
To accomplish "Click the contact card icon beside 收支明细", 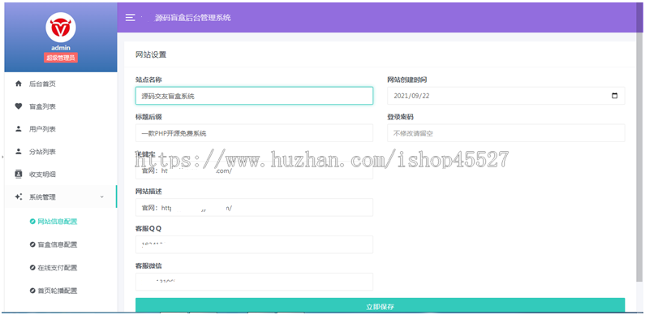I will pyautogui.click(x=18, y=175).
